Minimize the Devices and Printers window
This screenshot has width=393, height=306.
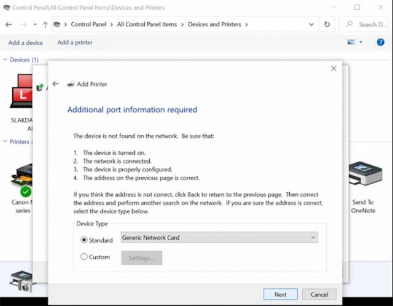pos(334,7)
